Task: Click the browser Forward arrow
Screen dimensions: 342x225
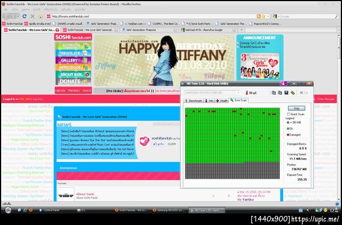Action: (x=14, y=17)
